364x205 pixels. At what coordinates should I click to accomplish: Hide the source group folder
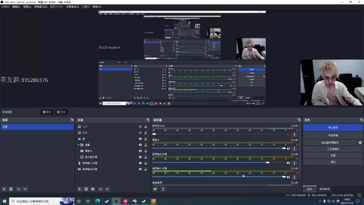click(x=140, y=145)
